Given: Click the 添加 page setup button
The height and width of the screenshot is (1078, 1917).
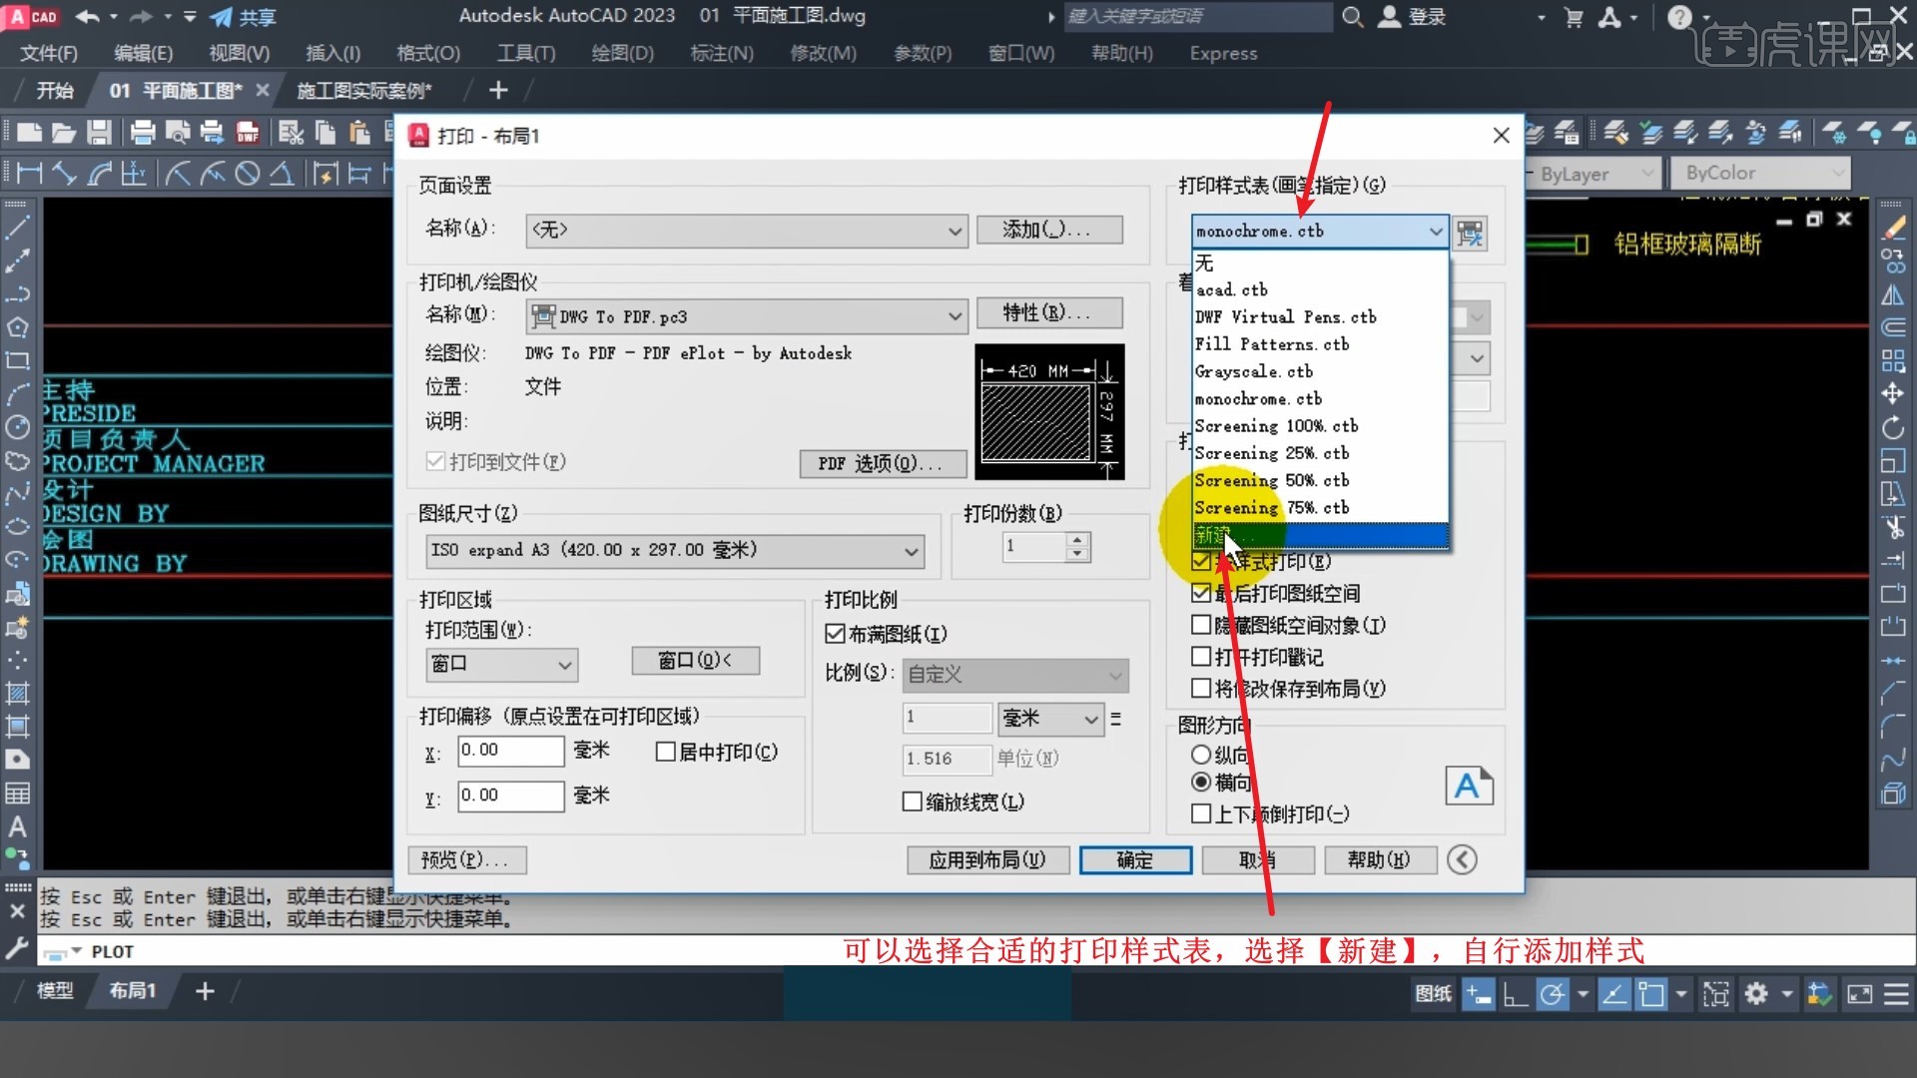Looking at the screenshot, I should point(1049,230).
